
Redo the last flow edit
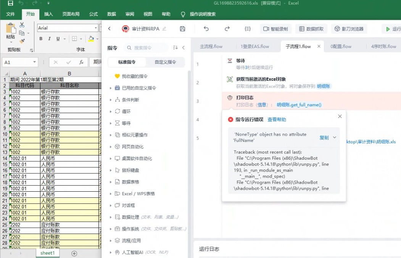coord(227,29)
